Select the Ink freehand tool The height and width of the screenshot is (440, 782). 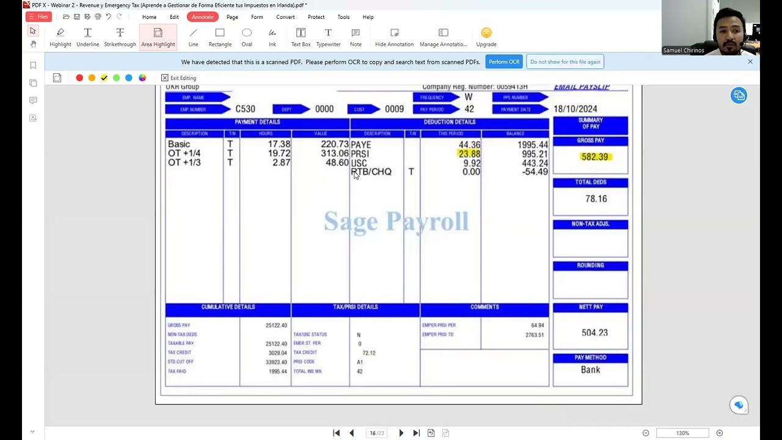(x=272, y=37)
